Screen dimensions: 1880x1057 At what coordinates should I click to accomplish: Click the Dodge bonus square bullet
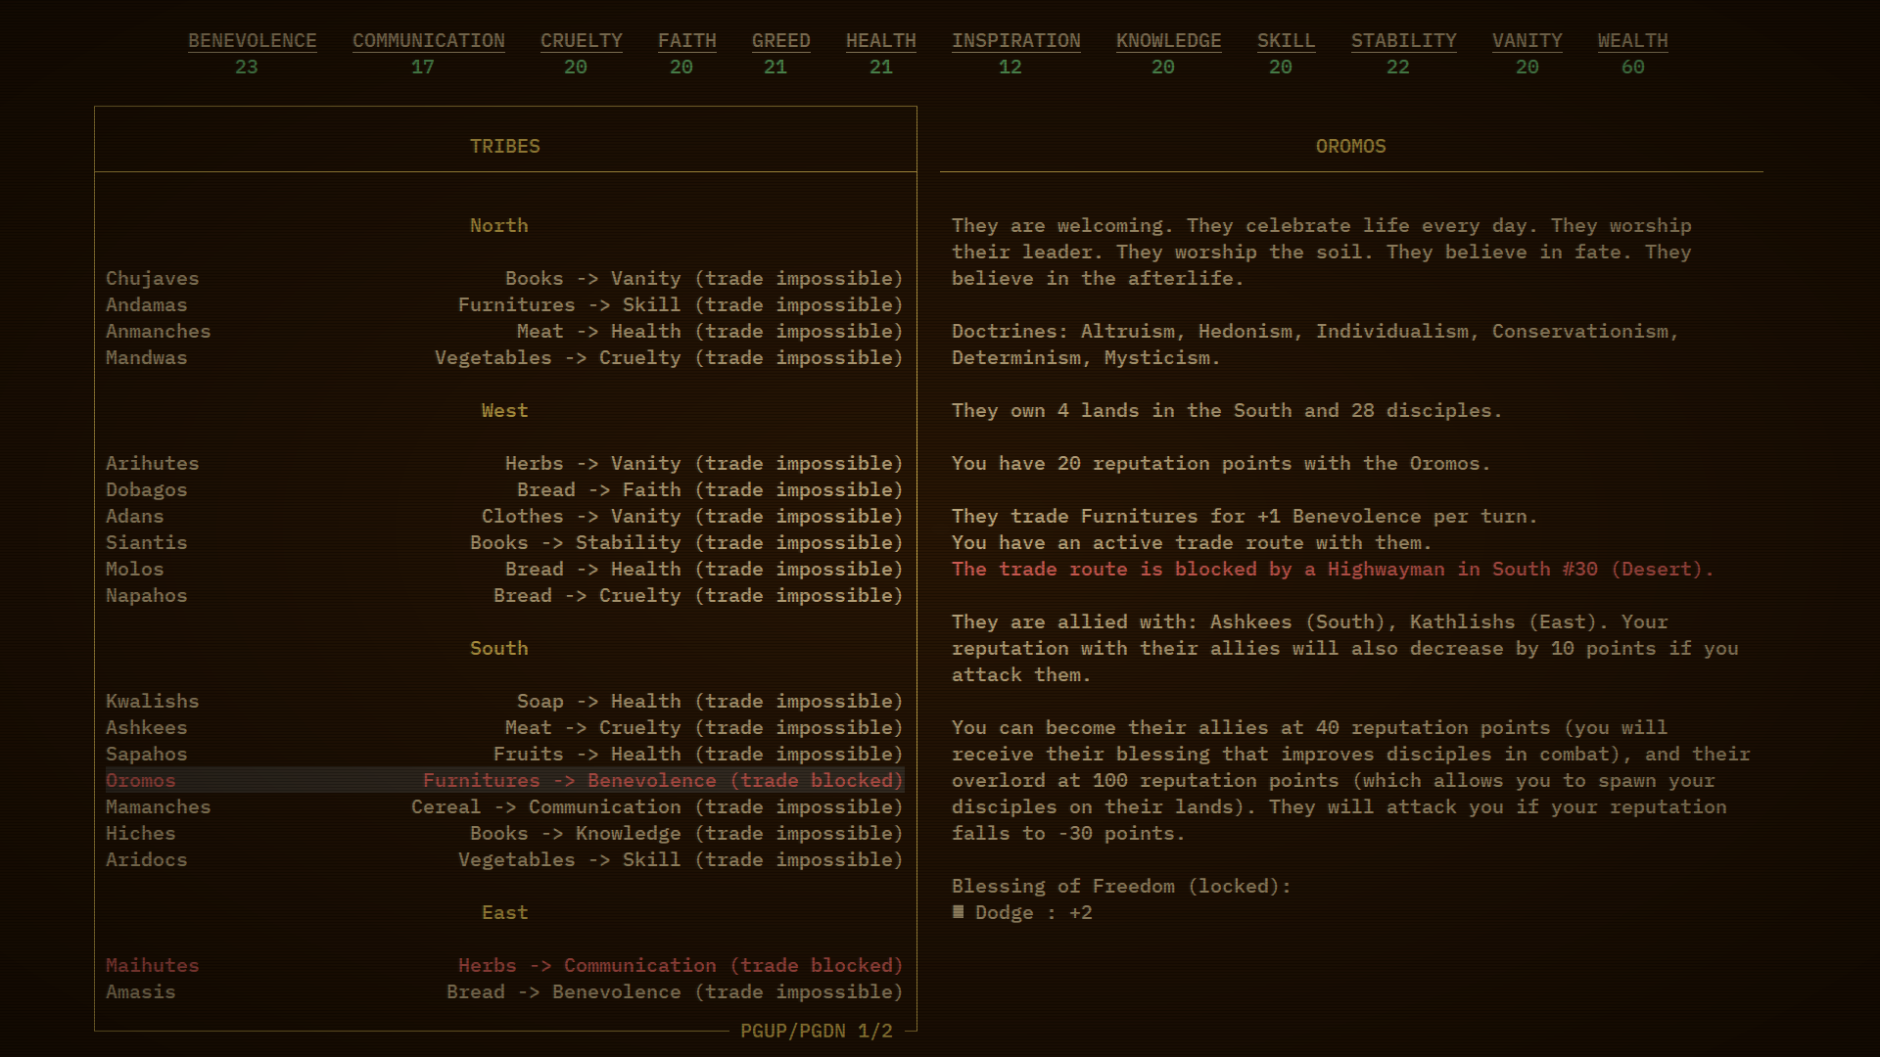[x=958, y=912]
